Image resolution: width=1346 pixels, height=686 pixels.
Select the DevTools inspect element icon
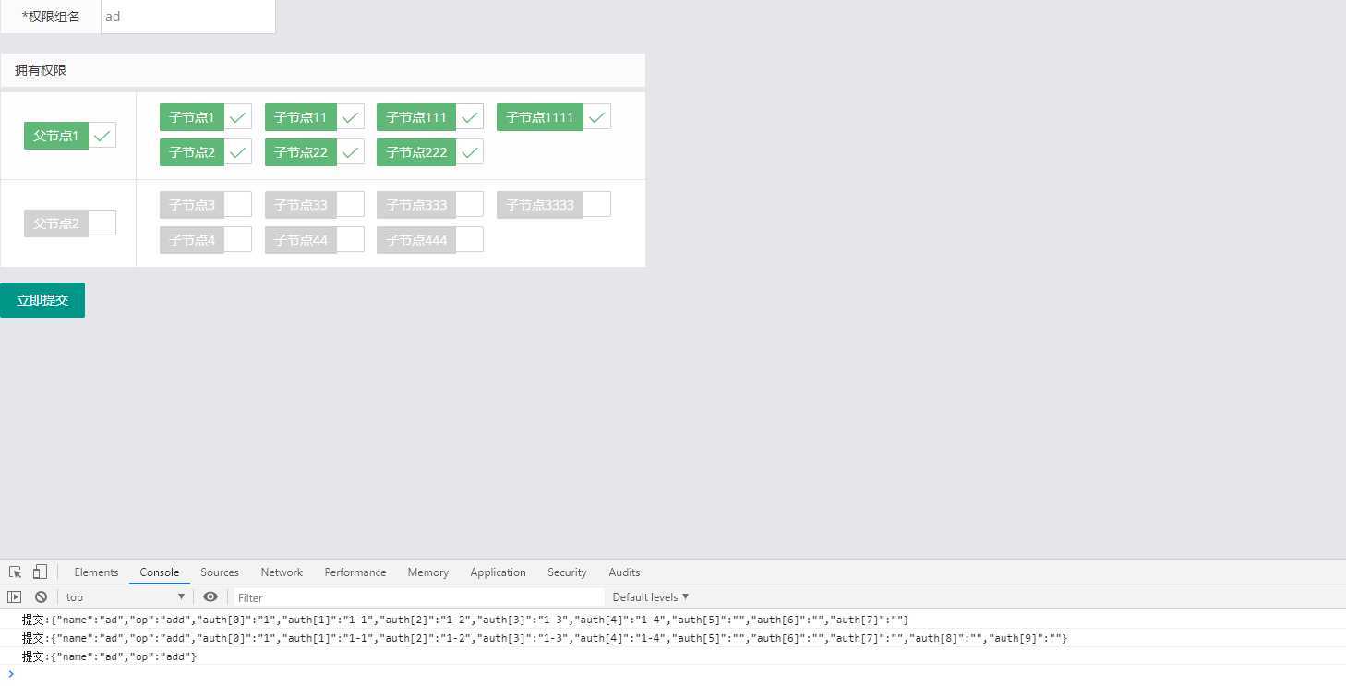[15, 572]
